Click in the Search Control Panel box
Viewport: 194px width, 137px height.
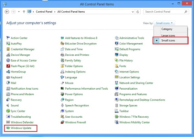[x=163, y=12]
